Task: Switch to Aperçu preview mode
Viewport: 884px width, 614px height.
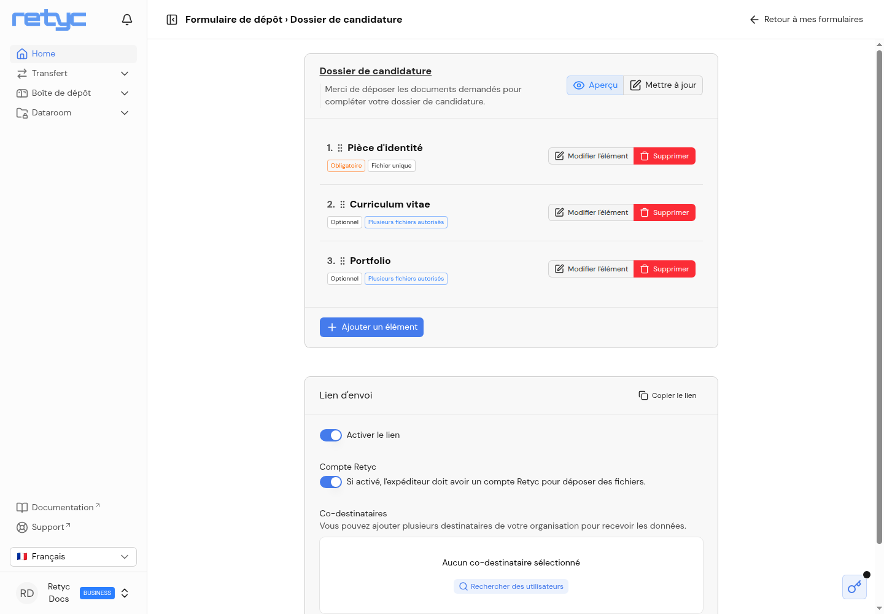Action: click(x=595, y=85)
